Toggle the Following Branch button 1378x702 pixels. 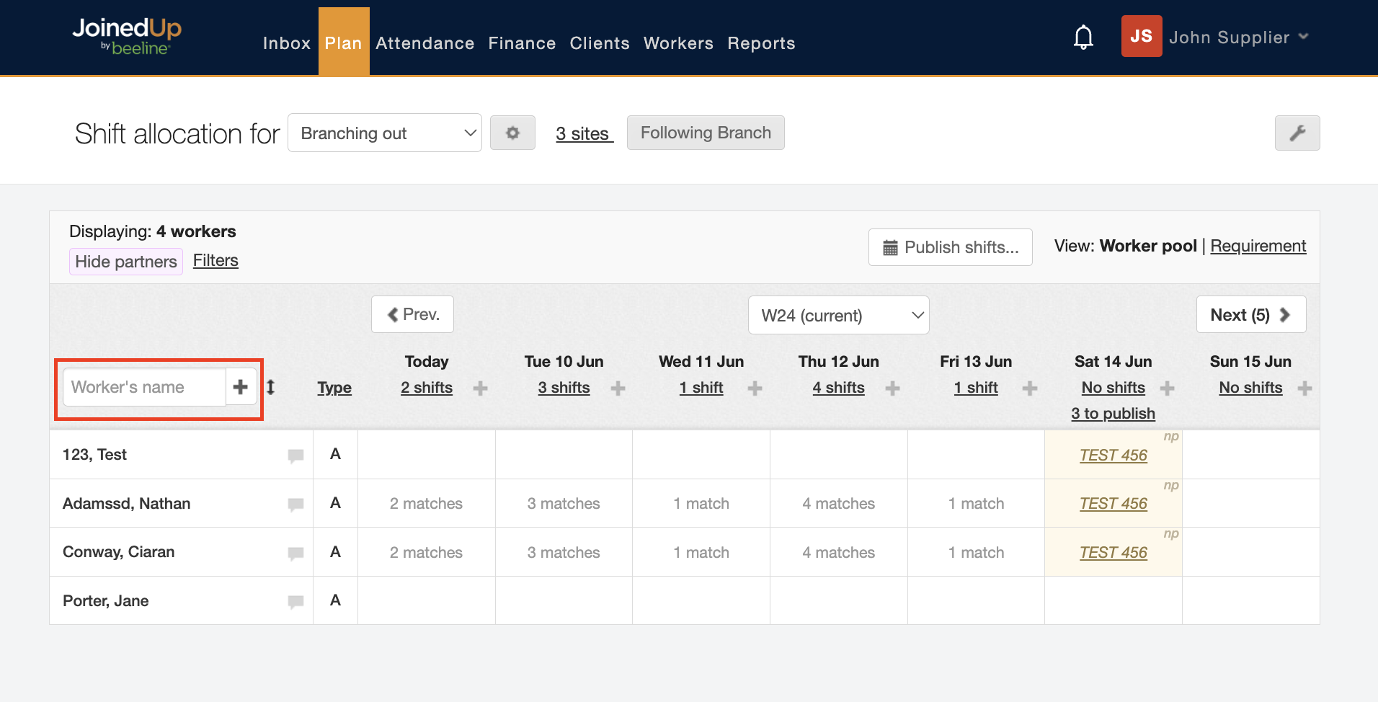[705, 133]
